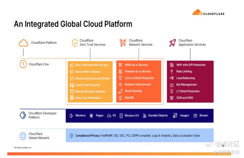Click the Workers icon in the blue bar

click(x=71, y=116)
